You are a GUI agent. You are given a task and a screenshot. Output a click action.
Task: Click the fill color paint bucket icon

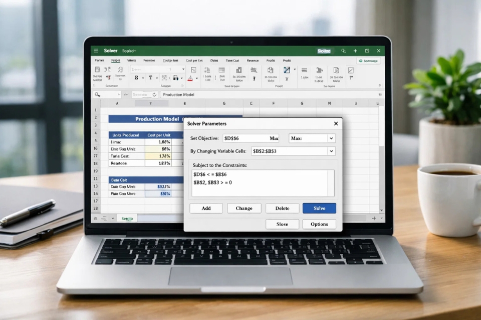click(x=176, y=78)
